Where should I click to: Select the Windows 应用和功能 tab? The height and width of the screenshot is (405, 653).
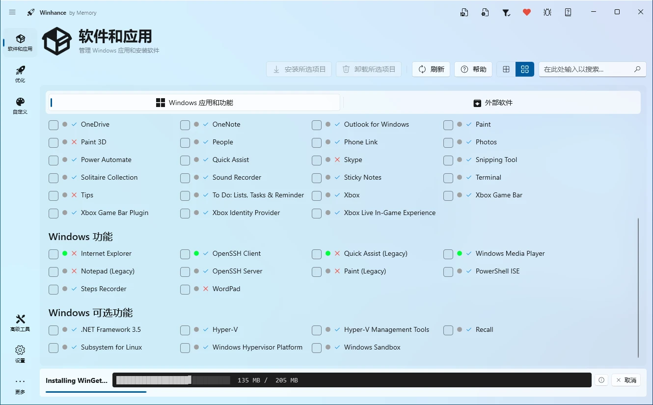click(x=194, y=103)
